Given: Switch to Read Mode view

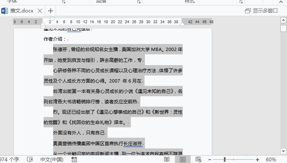Looking at the screenshot, I should click(x=167, y=160).
